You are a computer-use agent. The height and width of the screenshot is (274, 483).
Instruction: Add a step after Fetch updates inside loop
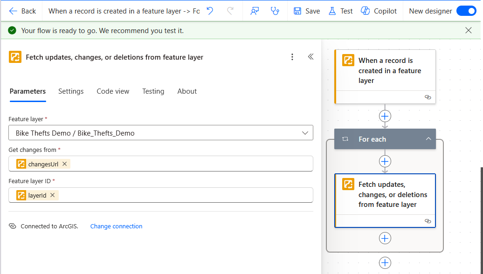(x=385, y=238)
